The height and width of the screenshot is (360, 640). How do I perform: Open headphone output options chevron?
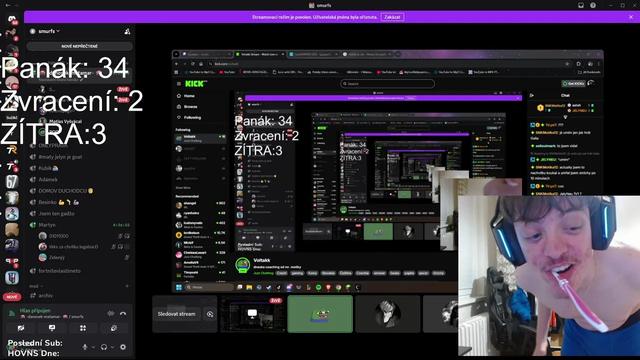[112, 347]
